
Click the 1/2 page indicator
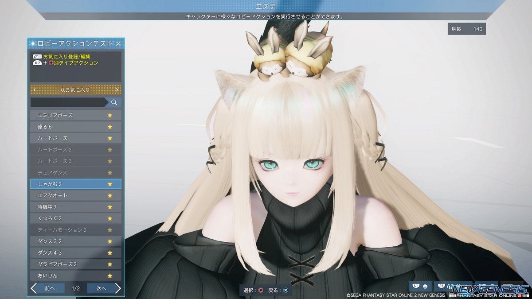pos(76,288)
